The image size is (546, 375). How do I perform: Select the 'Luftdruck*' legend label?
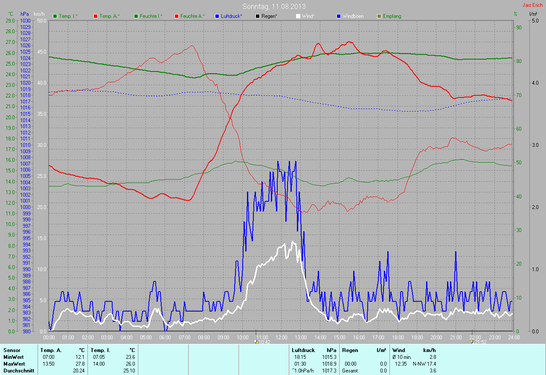[232, 16]
